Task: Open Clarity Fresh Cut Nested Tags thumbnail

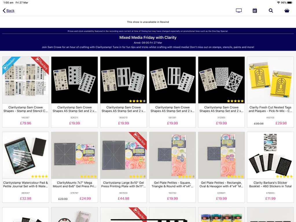Action: 270,80
